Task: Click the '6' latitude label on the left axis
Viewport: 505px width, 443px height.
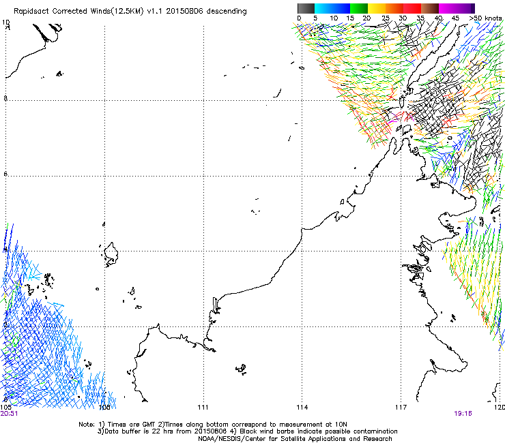Action: 5,174
